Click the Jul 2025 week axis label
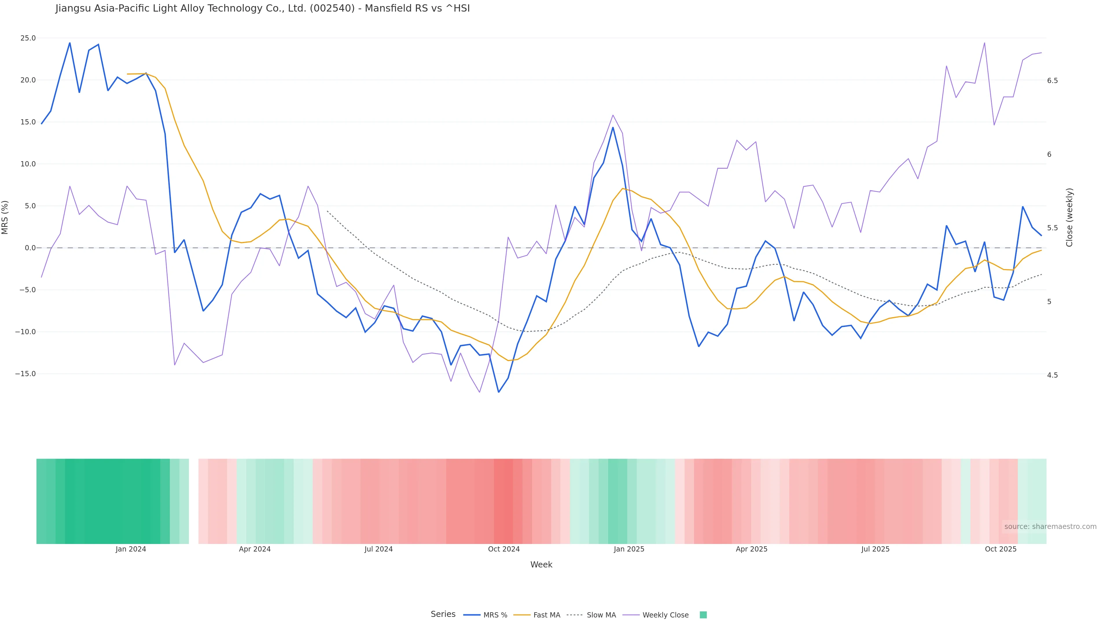Viewport: 1111px width, 625px height. coord(875,549)
